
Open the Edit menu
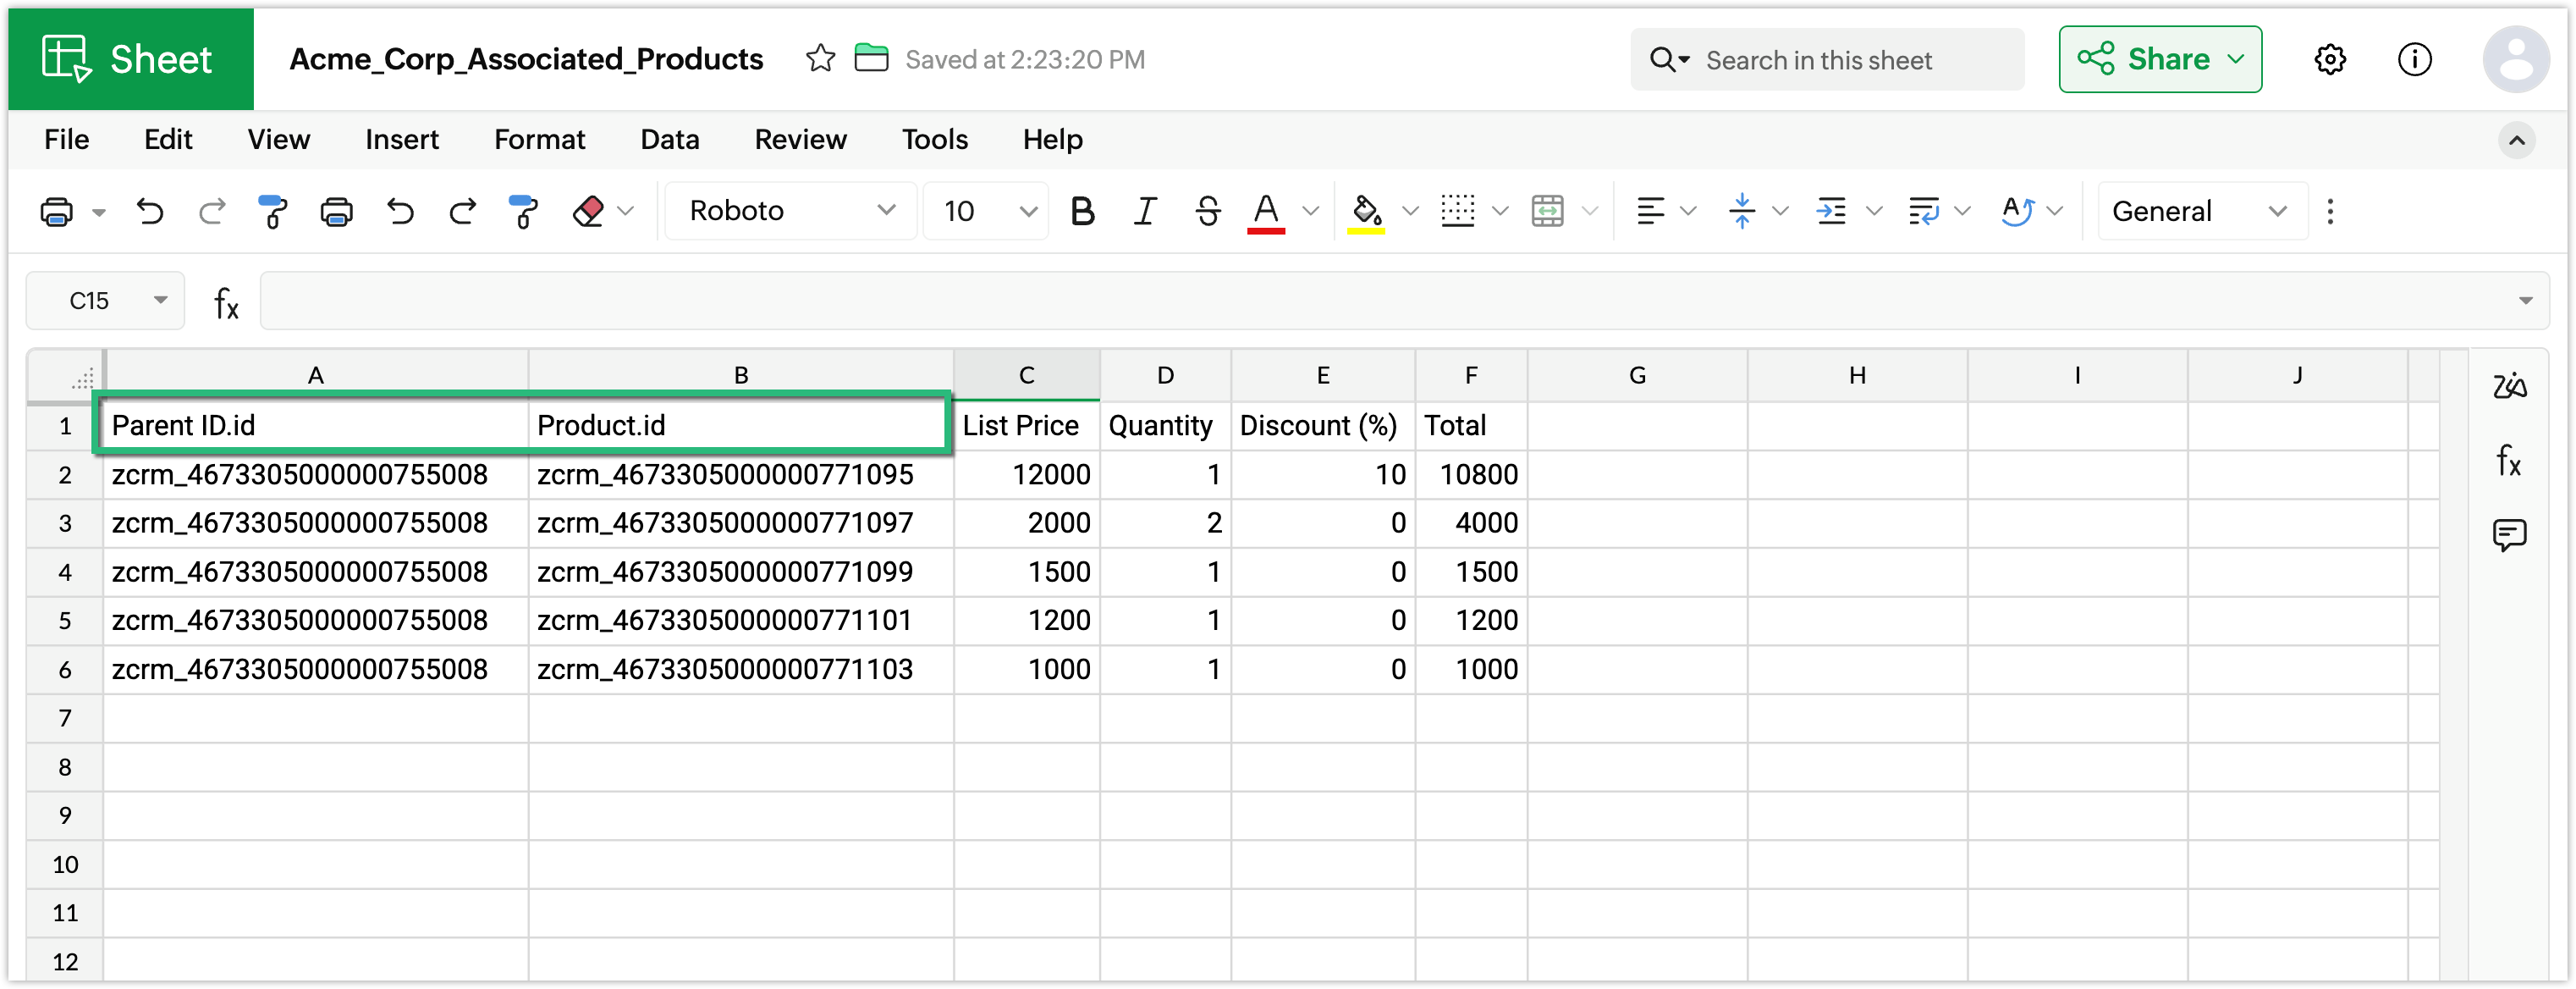pos(168,141)
